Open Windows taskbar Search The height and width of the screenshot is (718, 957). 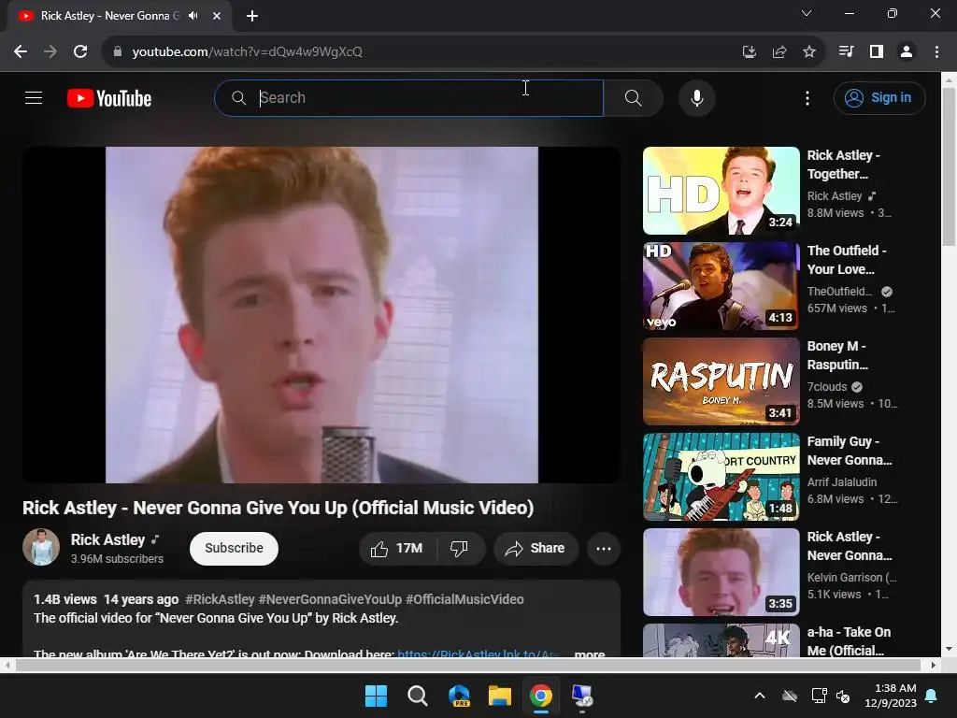click(x=418, y=696)
